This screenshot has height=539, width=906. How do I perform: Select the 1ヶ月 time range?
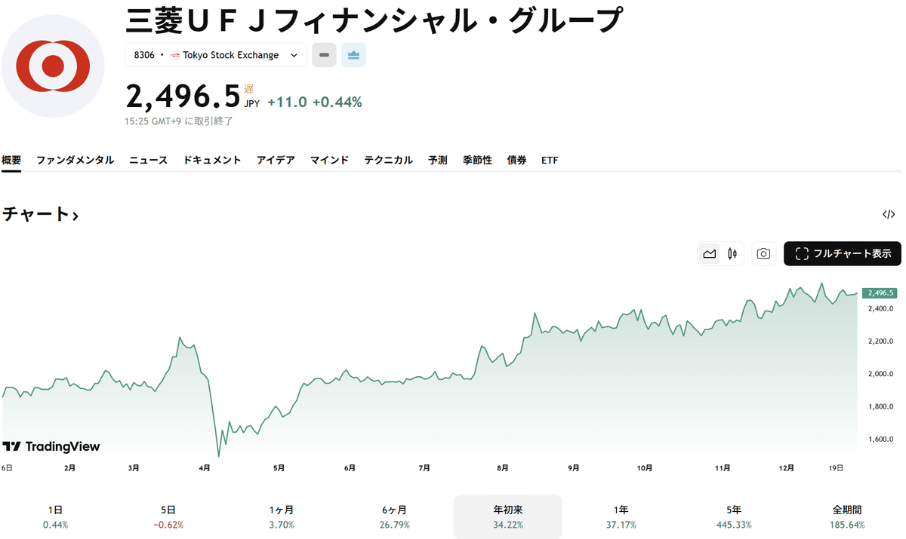(282, 516)
